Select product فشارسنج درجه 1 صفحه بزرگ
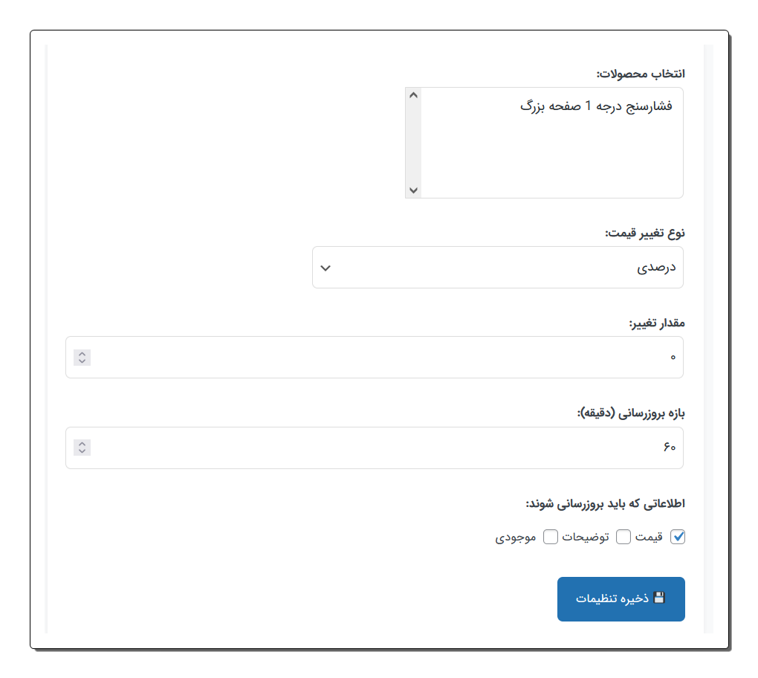 595,106
